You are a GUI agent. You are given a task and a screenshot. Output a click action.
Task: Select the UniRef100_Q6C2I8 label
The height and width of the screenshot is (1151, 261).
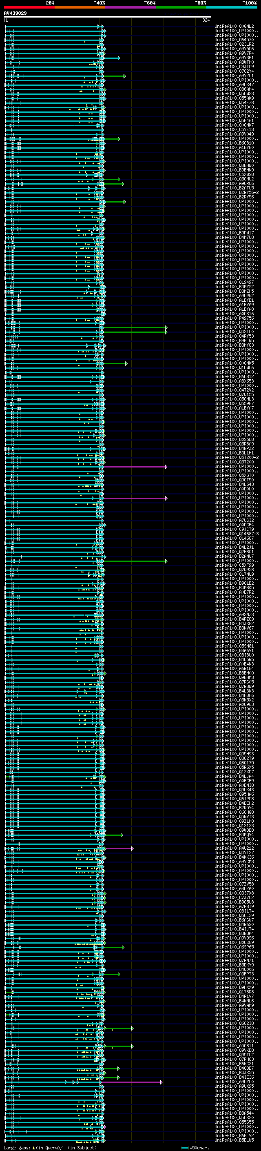[234, 1023]
